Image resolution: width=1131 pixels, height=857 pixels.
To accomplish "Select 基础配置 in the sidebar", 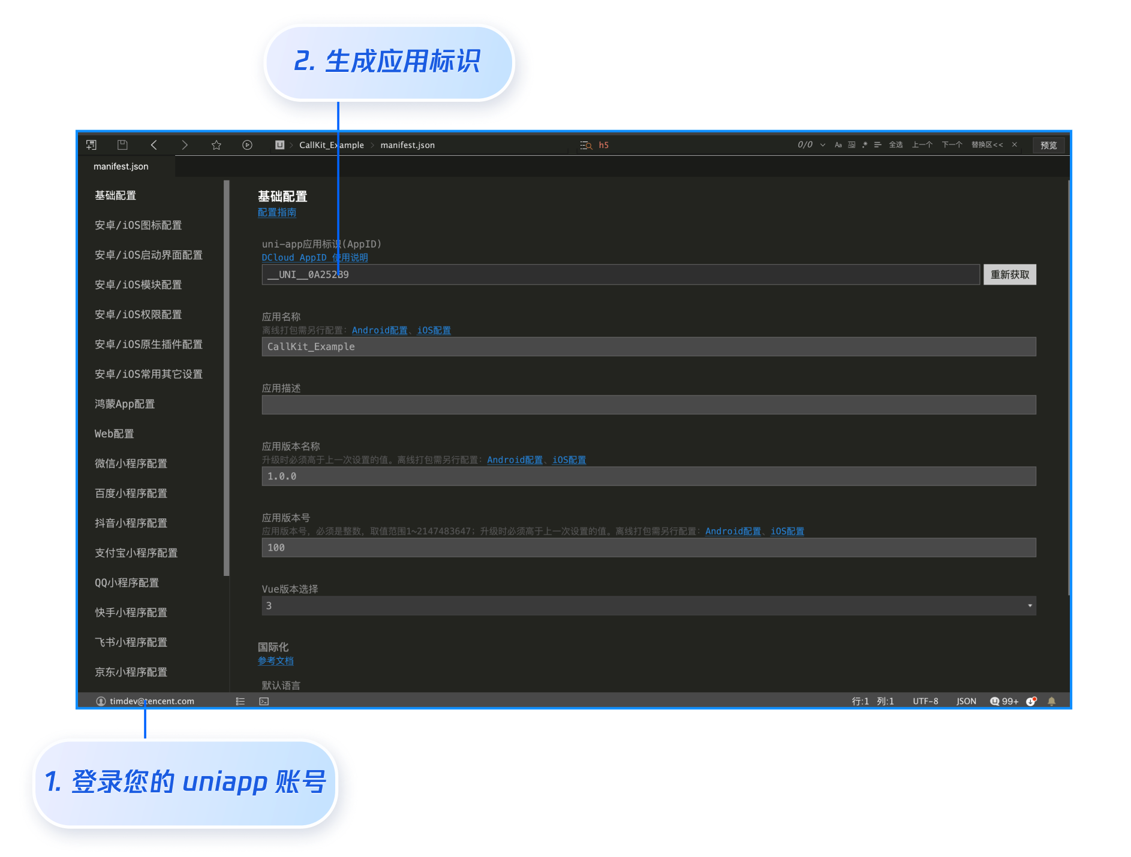I will tap(115, 195).
